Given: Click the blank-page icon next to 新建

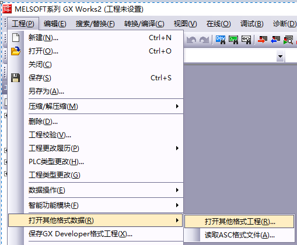Looking at the screenshot, I should click(16, 38).
